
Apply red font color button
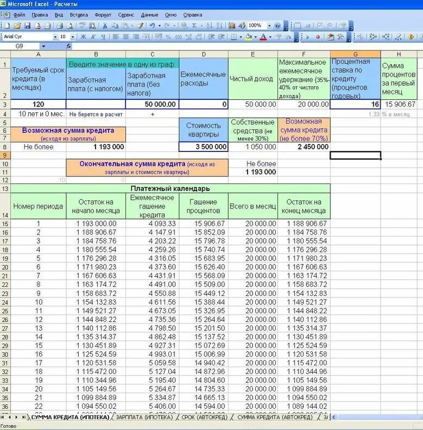click(x=263, y=37)
